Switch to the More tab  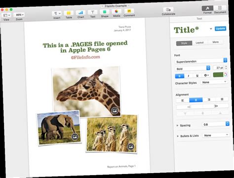click(215, 42)
